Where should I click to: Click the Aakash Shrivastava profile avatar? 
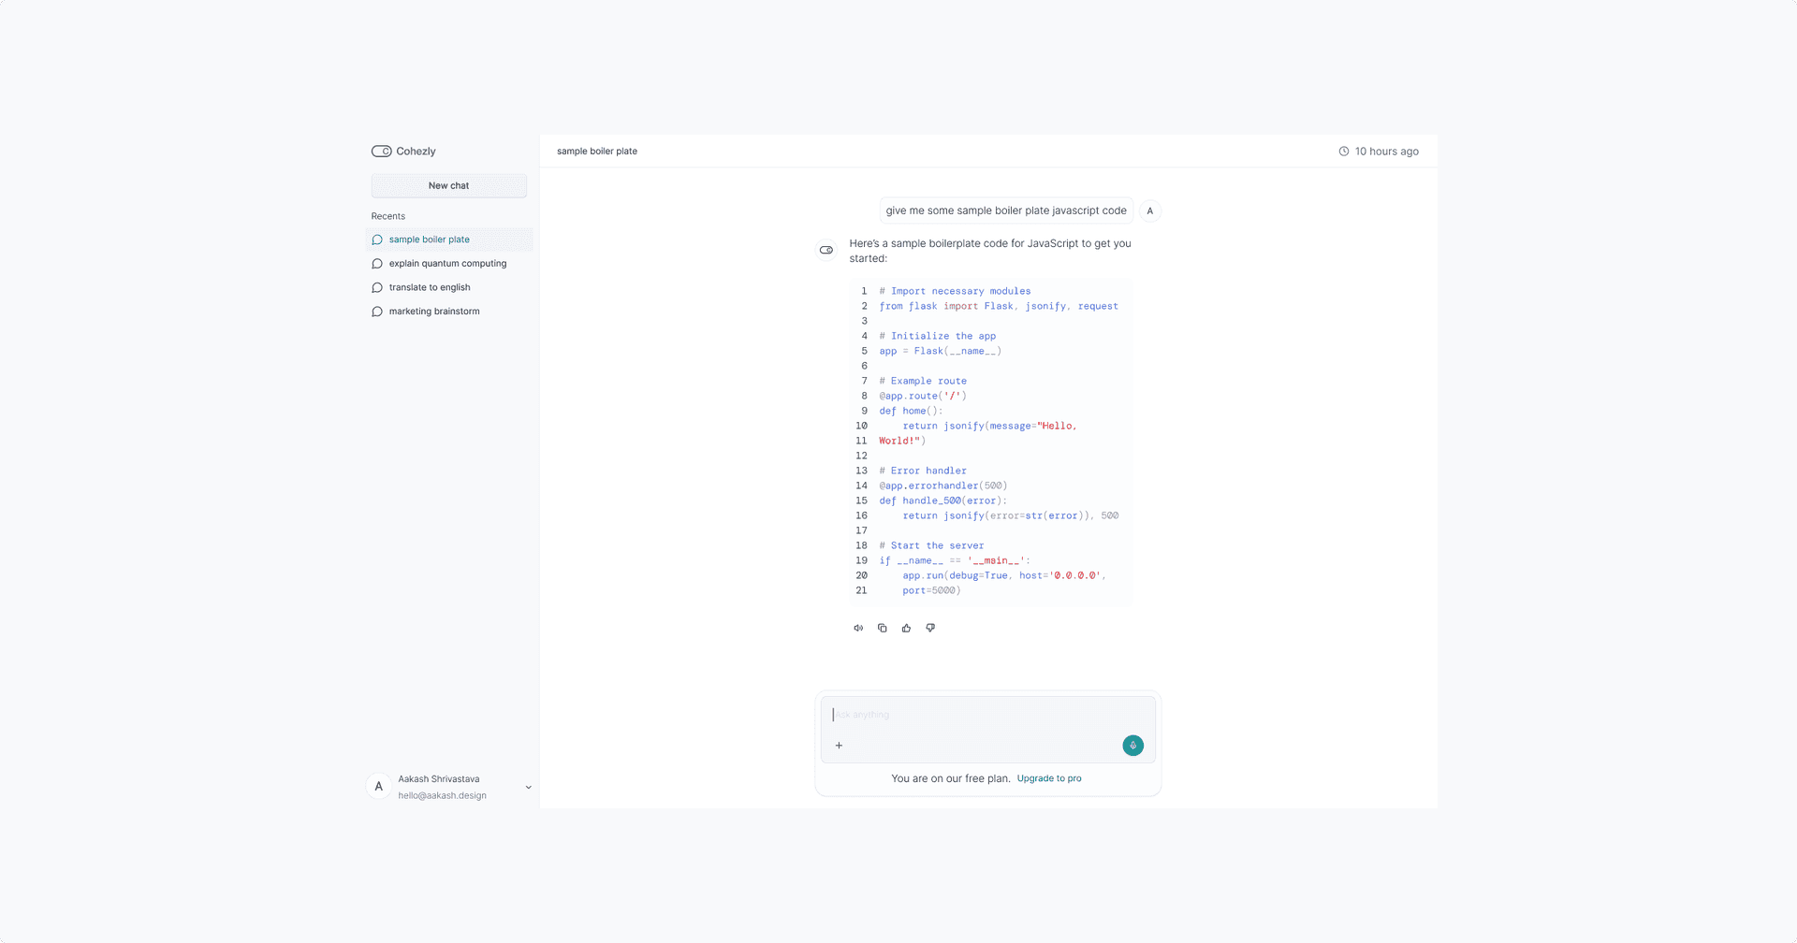378,787
